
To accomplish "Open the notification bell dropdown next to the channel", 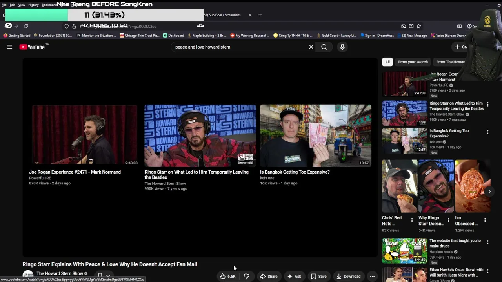I will pyautogui.click(x=104, y=276).
